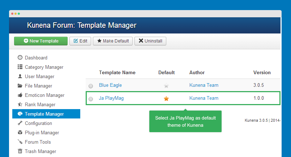Viewport: 291px width, 157px height.
Task: Open Configuration in the sidebar
Action: [x=38, y=124]
